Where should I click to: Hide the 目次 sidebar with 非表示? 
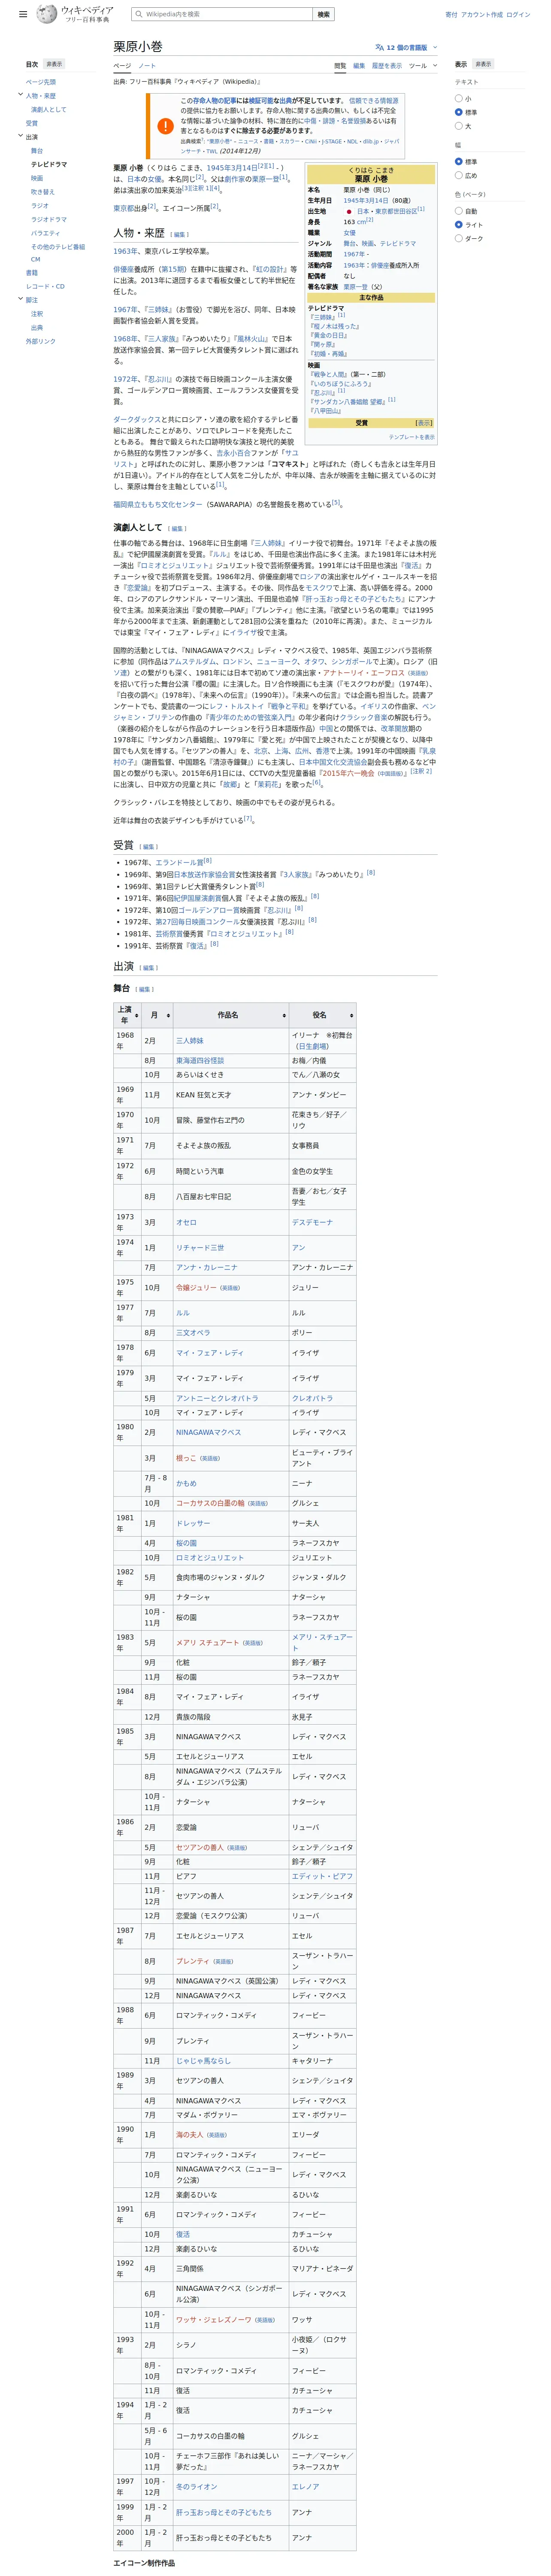pos(54,64)
